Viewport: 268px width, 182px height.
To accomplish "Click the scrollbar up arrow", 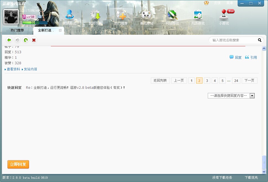I will 264,49.
